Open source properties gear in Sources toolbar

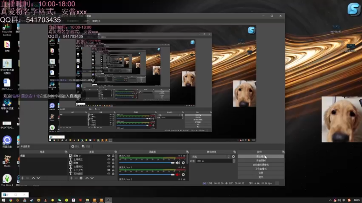(x=81, y=178)
